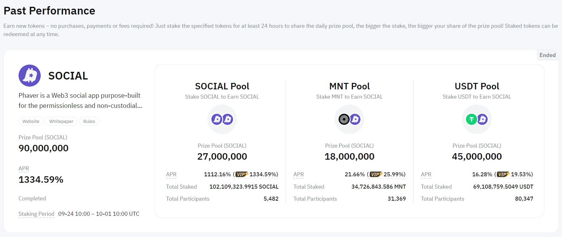The height and width of the screenshot is (237, 562).
Task: Click the APR label in MNT Pool
Action: pos(299,174)
